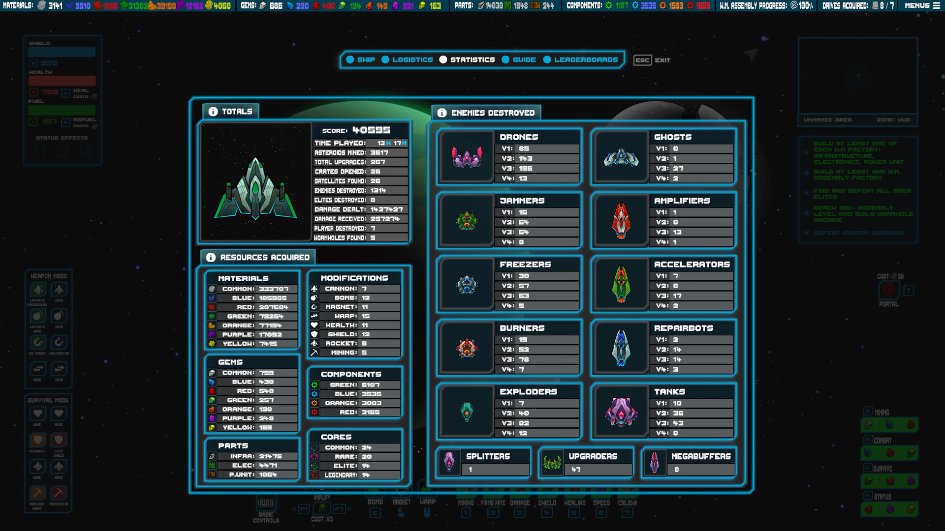945x531 pixels.
Task: Open the Elite Shield survival mod
Action: point(59,440)
